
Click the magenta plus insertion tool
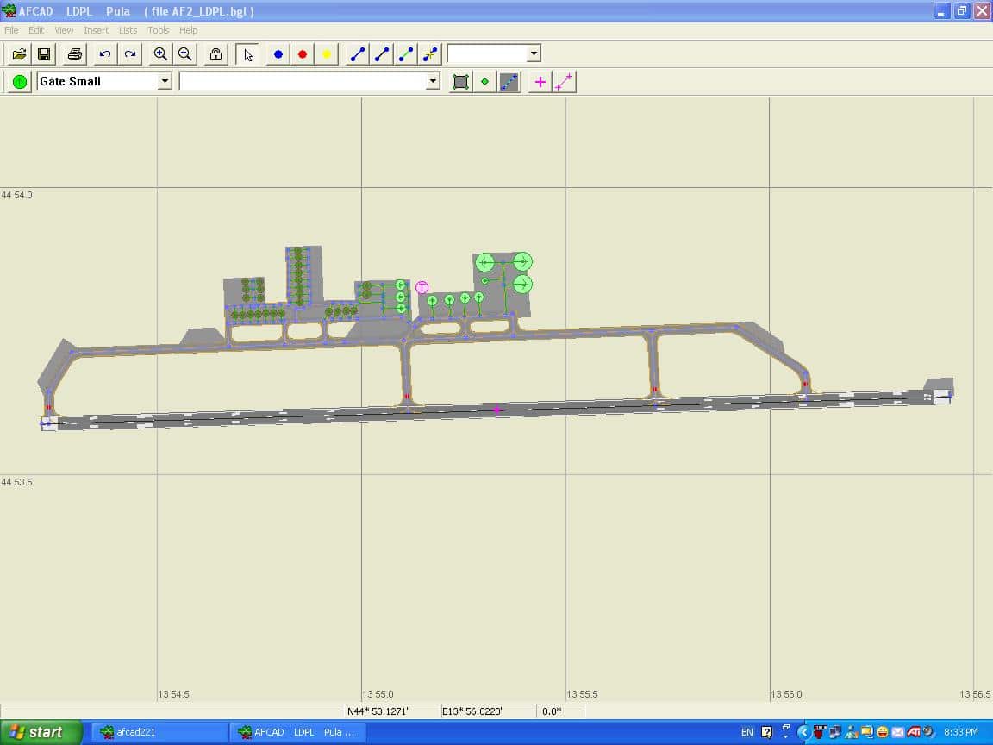click(x=539, y=81)
